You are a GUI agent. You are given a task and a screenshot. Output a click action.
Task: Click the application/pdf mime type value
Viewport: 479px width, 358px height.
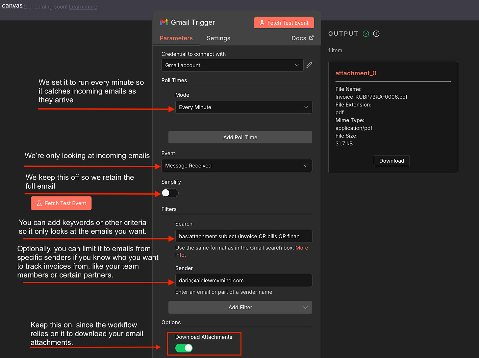tap(354, 128)
